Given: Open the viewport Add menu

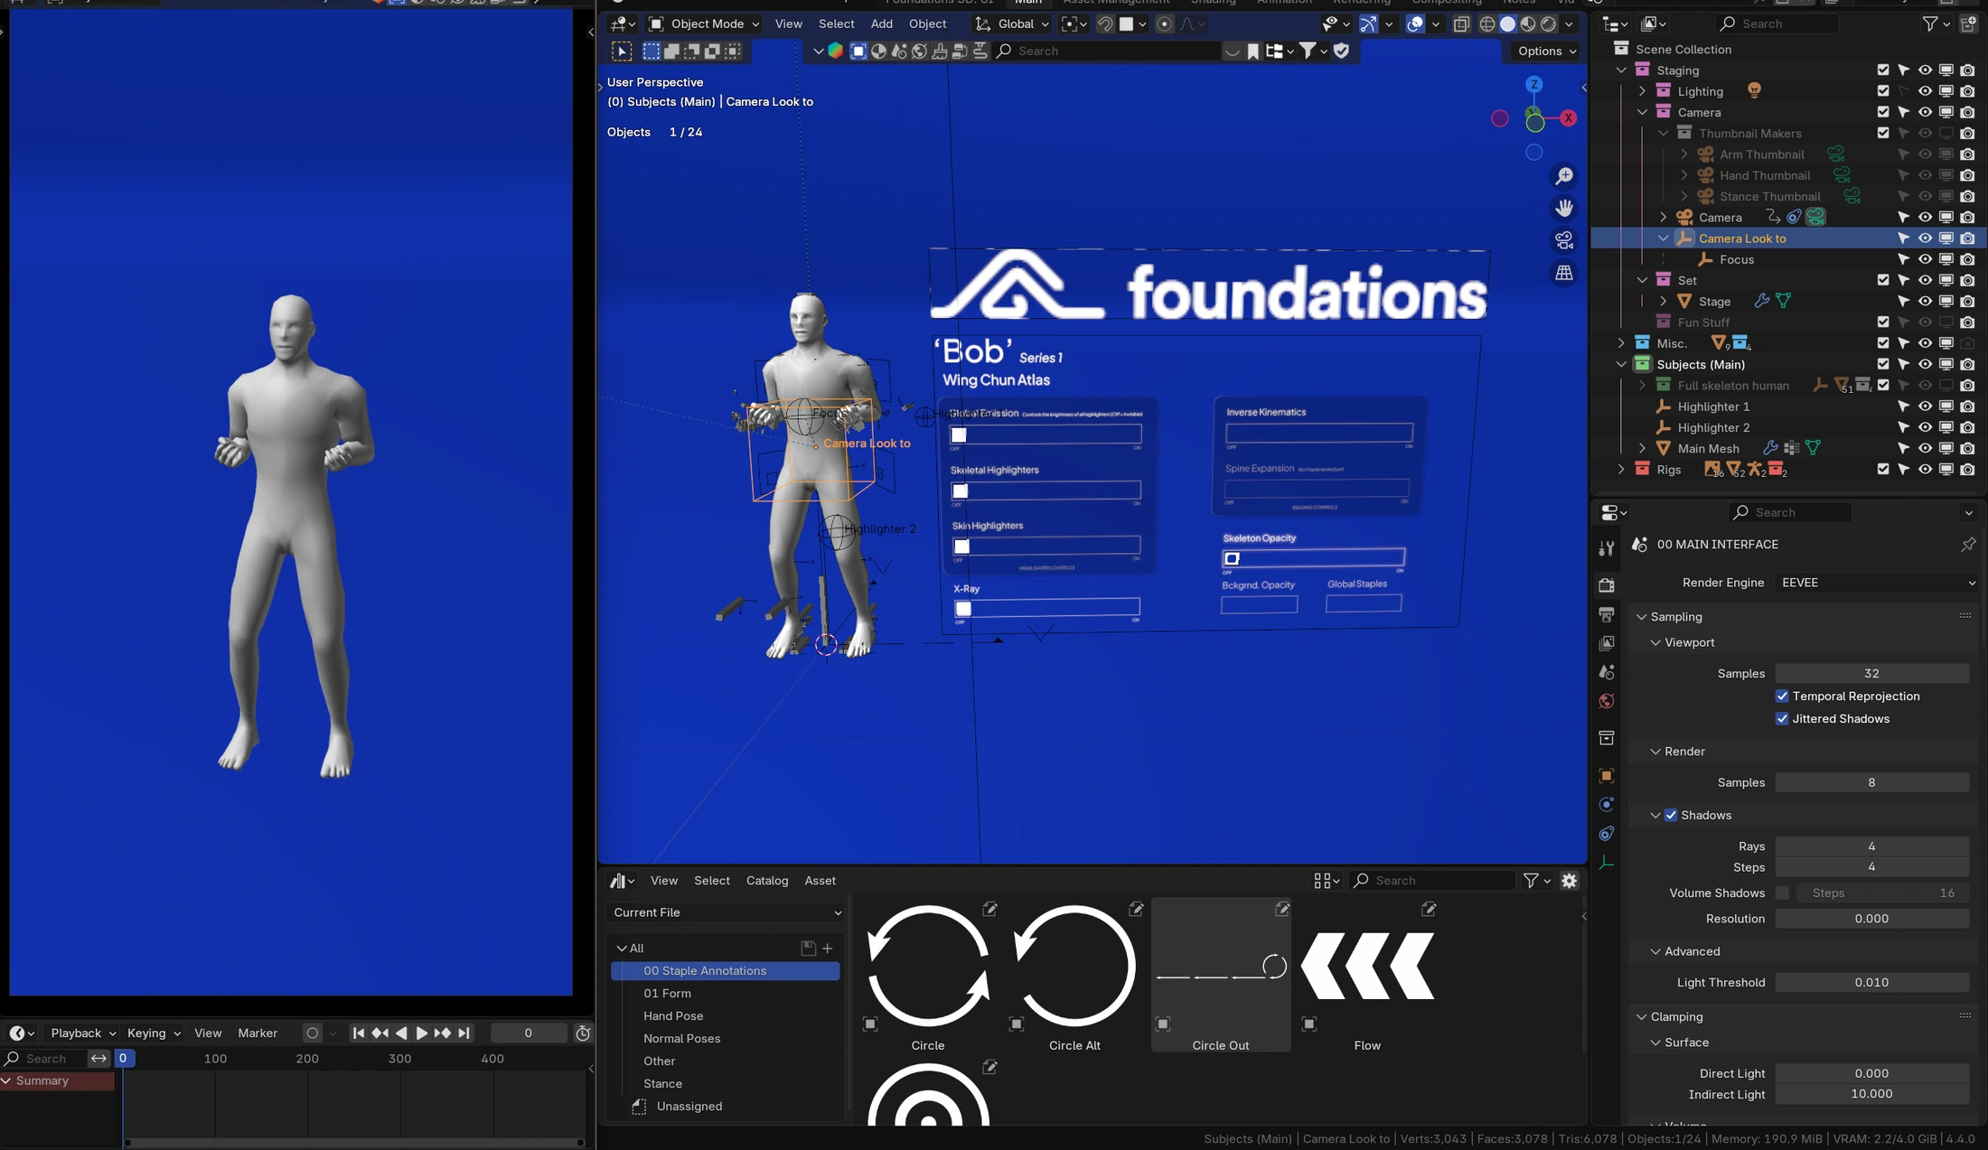Looking at the screenshot, I should tap(881, 24).
